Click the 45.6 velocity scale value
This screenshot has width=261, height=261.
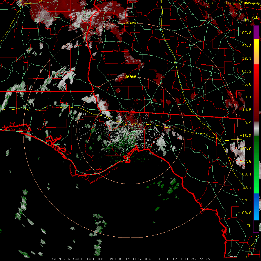[247, 84]
